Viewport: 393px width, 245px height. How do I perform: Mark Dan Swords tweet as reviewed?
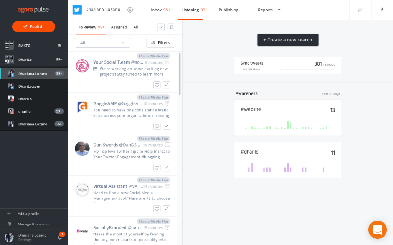point(167,168)
